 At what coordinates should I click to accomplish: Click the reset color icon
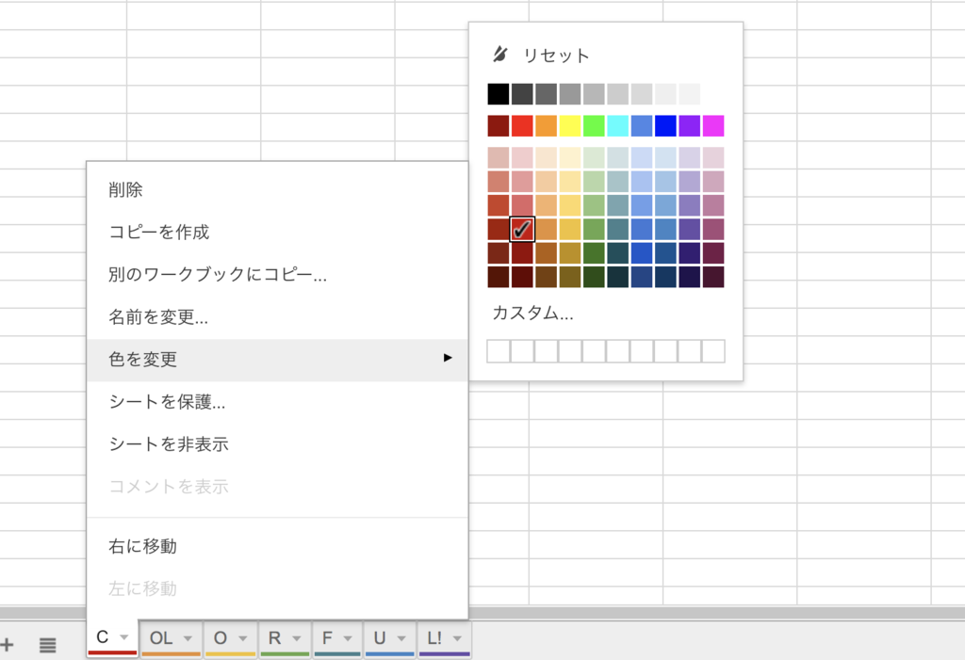coord(499,55)
